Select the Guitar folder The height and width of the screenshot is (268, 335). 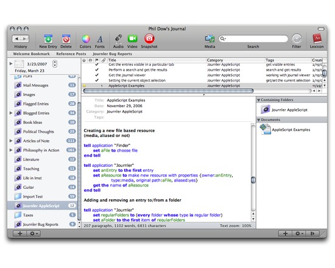click(45, 187)
